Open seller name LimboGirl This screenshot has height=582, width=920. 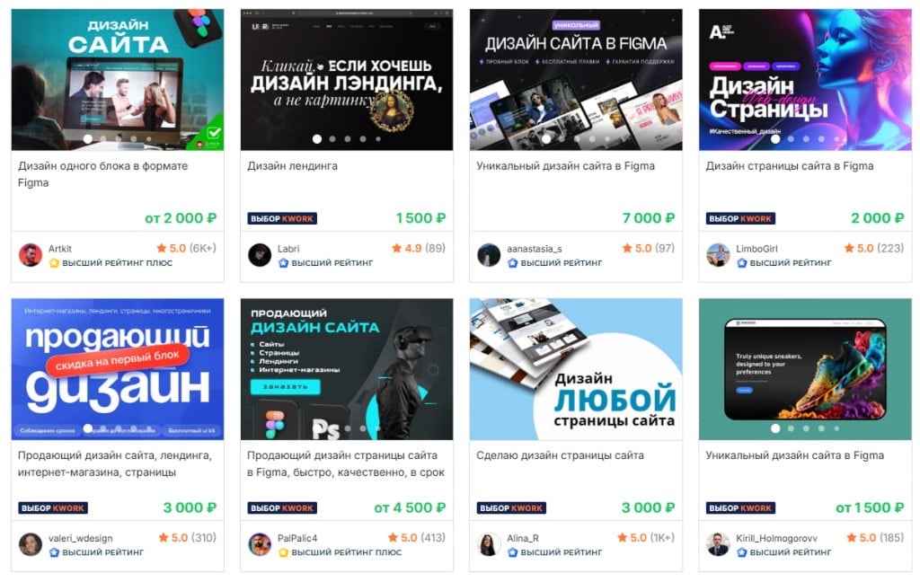[x=756, y=249]
